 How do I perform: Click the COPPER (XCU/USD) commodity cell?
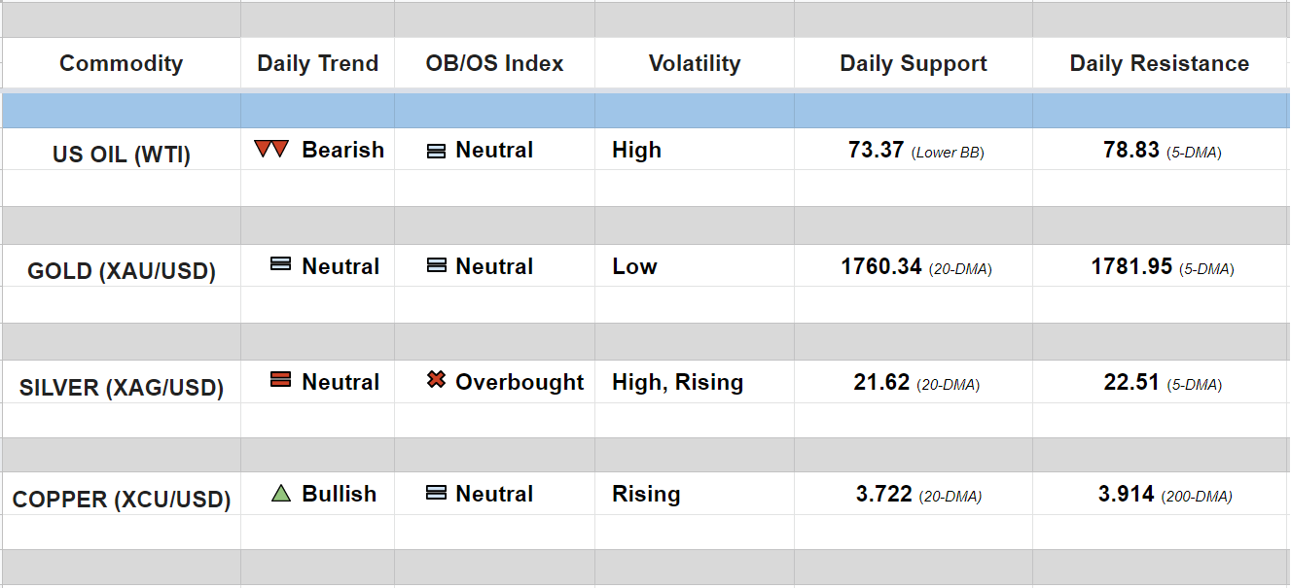122,500
